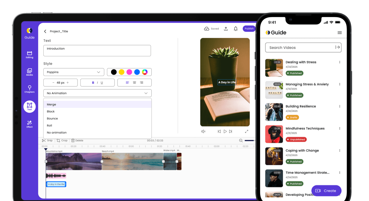The image size is (369, 201).
Task: Click the Introduction text input field
Action: (x=97, y=51)
